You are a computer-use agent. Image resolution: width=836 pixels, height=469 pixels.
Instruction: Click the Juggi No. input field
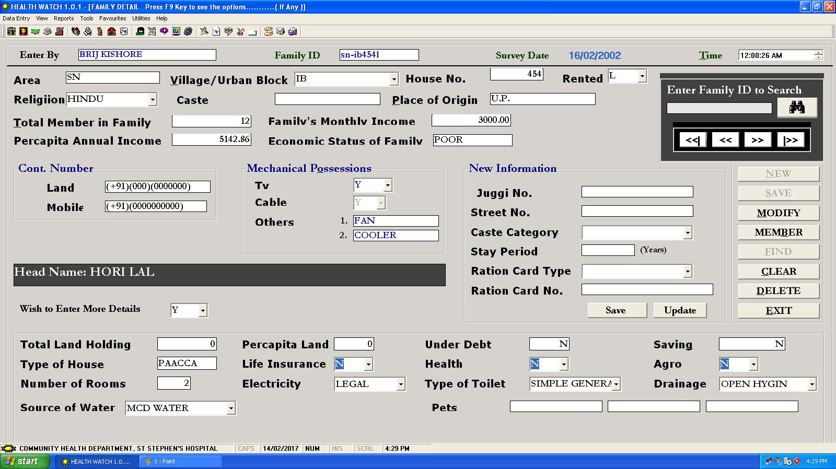[x=637, y=192]
